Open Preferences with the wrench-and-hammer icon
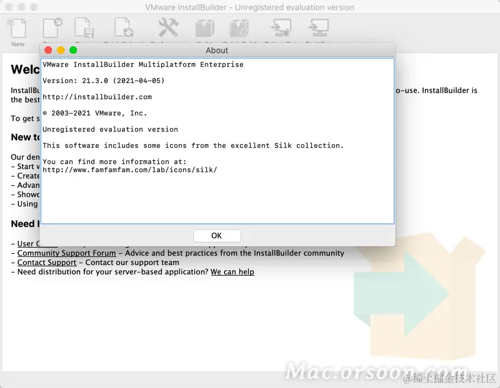Viewport: 500px width, 388px height. (x=168, y=27)
